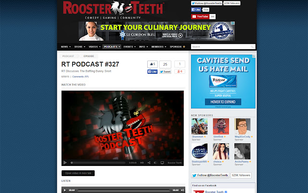Seek on the audio player progress bar
308x193 pixels.
[x=124, y=190]
